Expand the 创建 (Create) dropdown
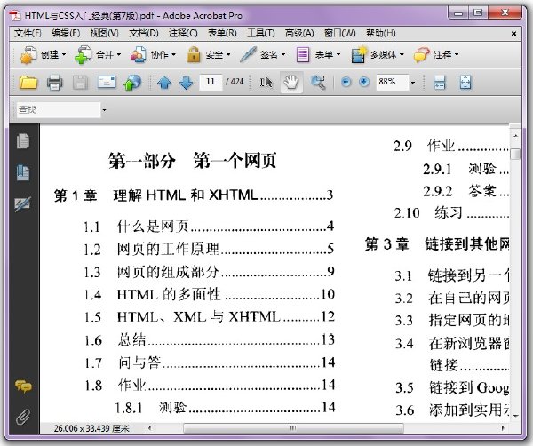The image size is (533, 446). tap(43, 54)
